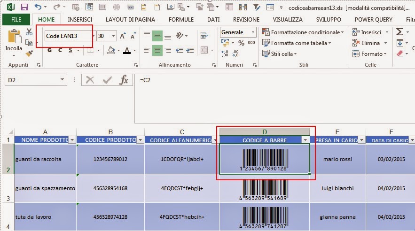Viewport: 415px width, 231px height.
Task: Click the Copy icon in clipboard group
Action: (29, 43)
